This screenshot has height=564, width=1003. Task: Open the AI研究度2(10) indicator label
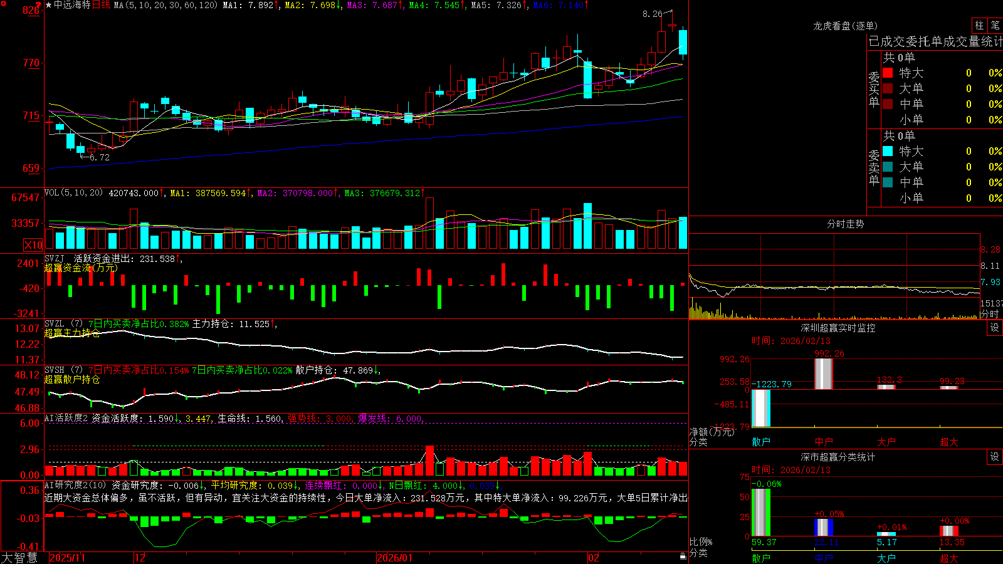coord(75,485)
